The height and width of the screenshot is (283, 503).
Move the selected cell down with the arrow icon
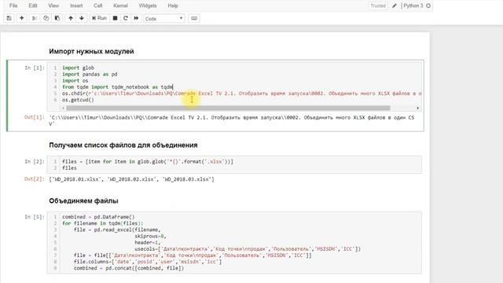click(82, 18)
